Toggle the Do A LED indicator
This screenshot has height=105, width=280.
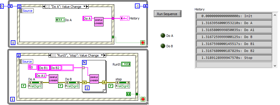(x=163, y=36)
